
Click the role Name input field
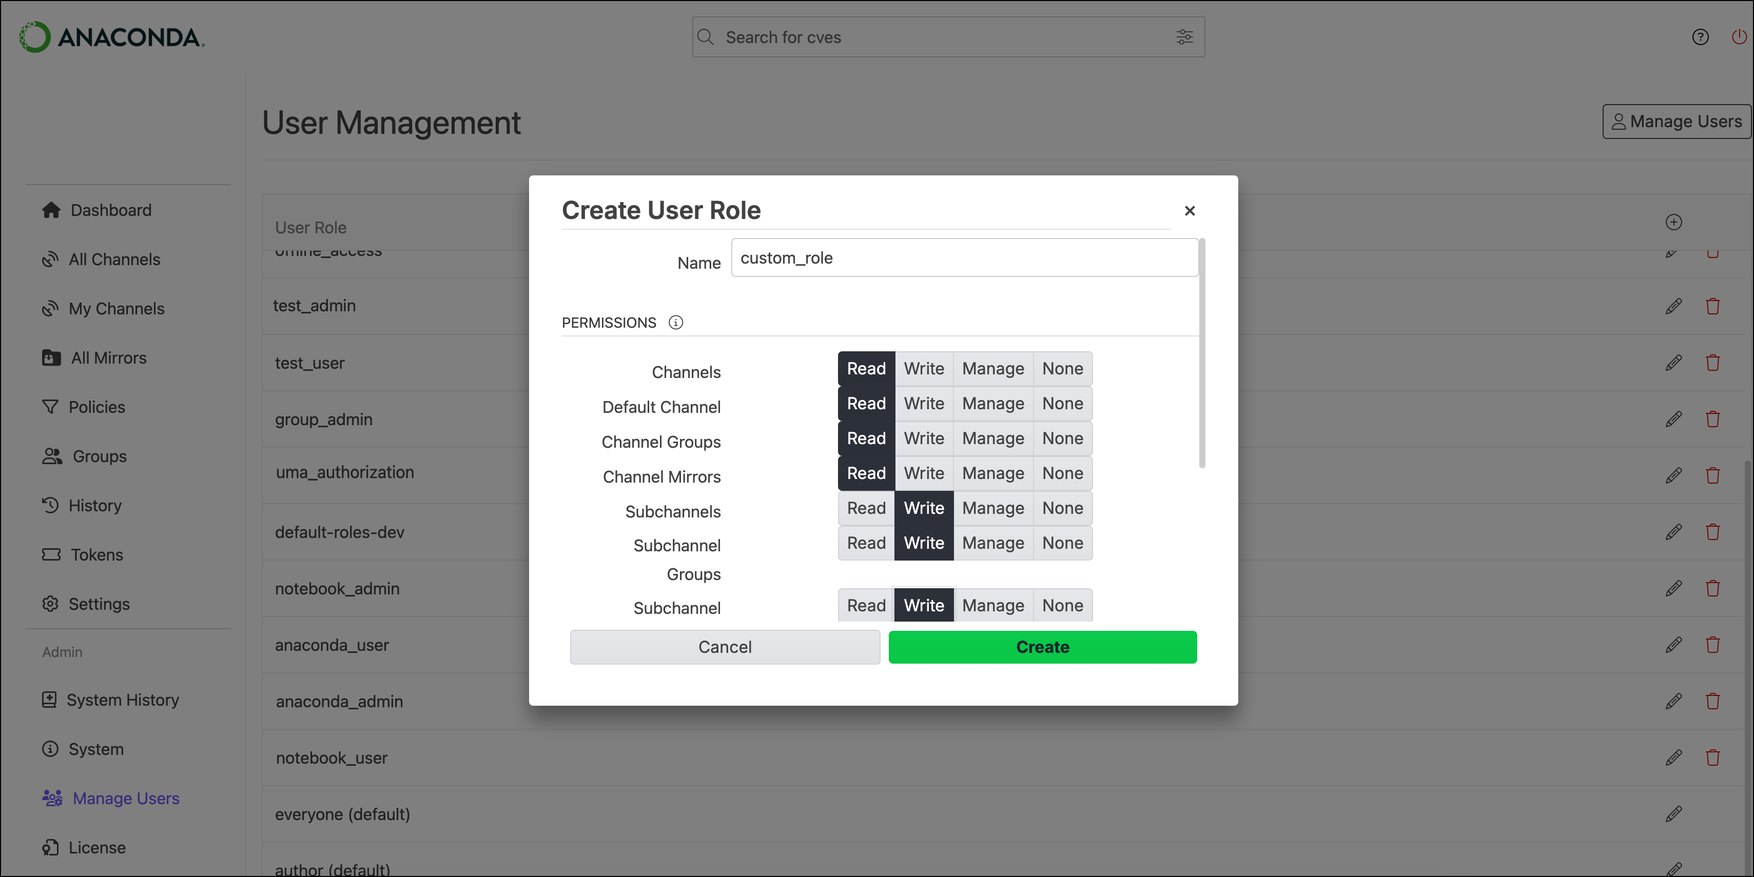(964, 258)
